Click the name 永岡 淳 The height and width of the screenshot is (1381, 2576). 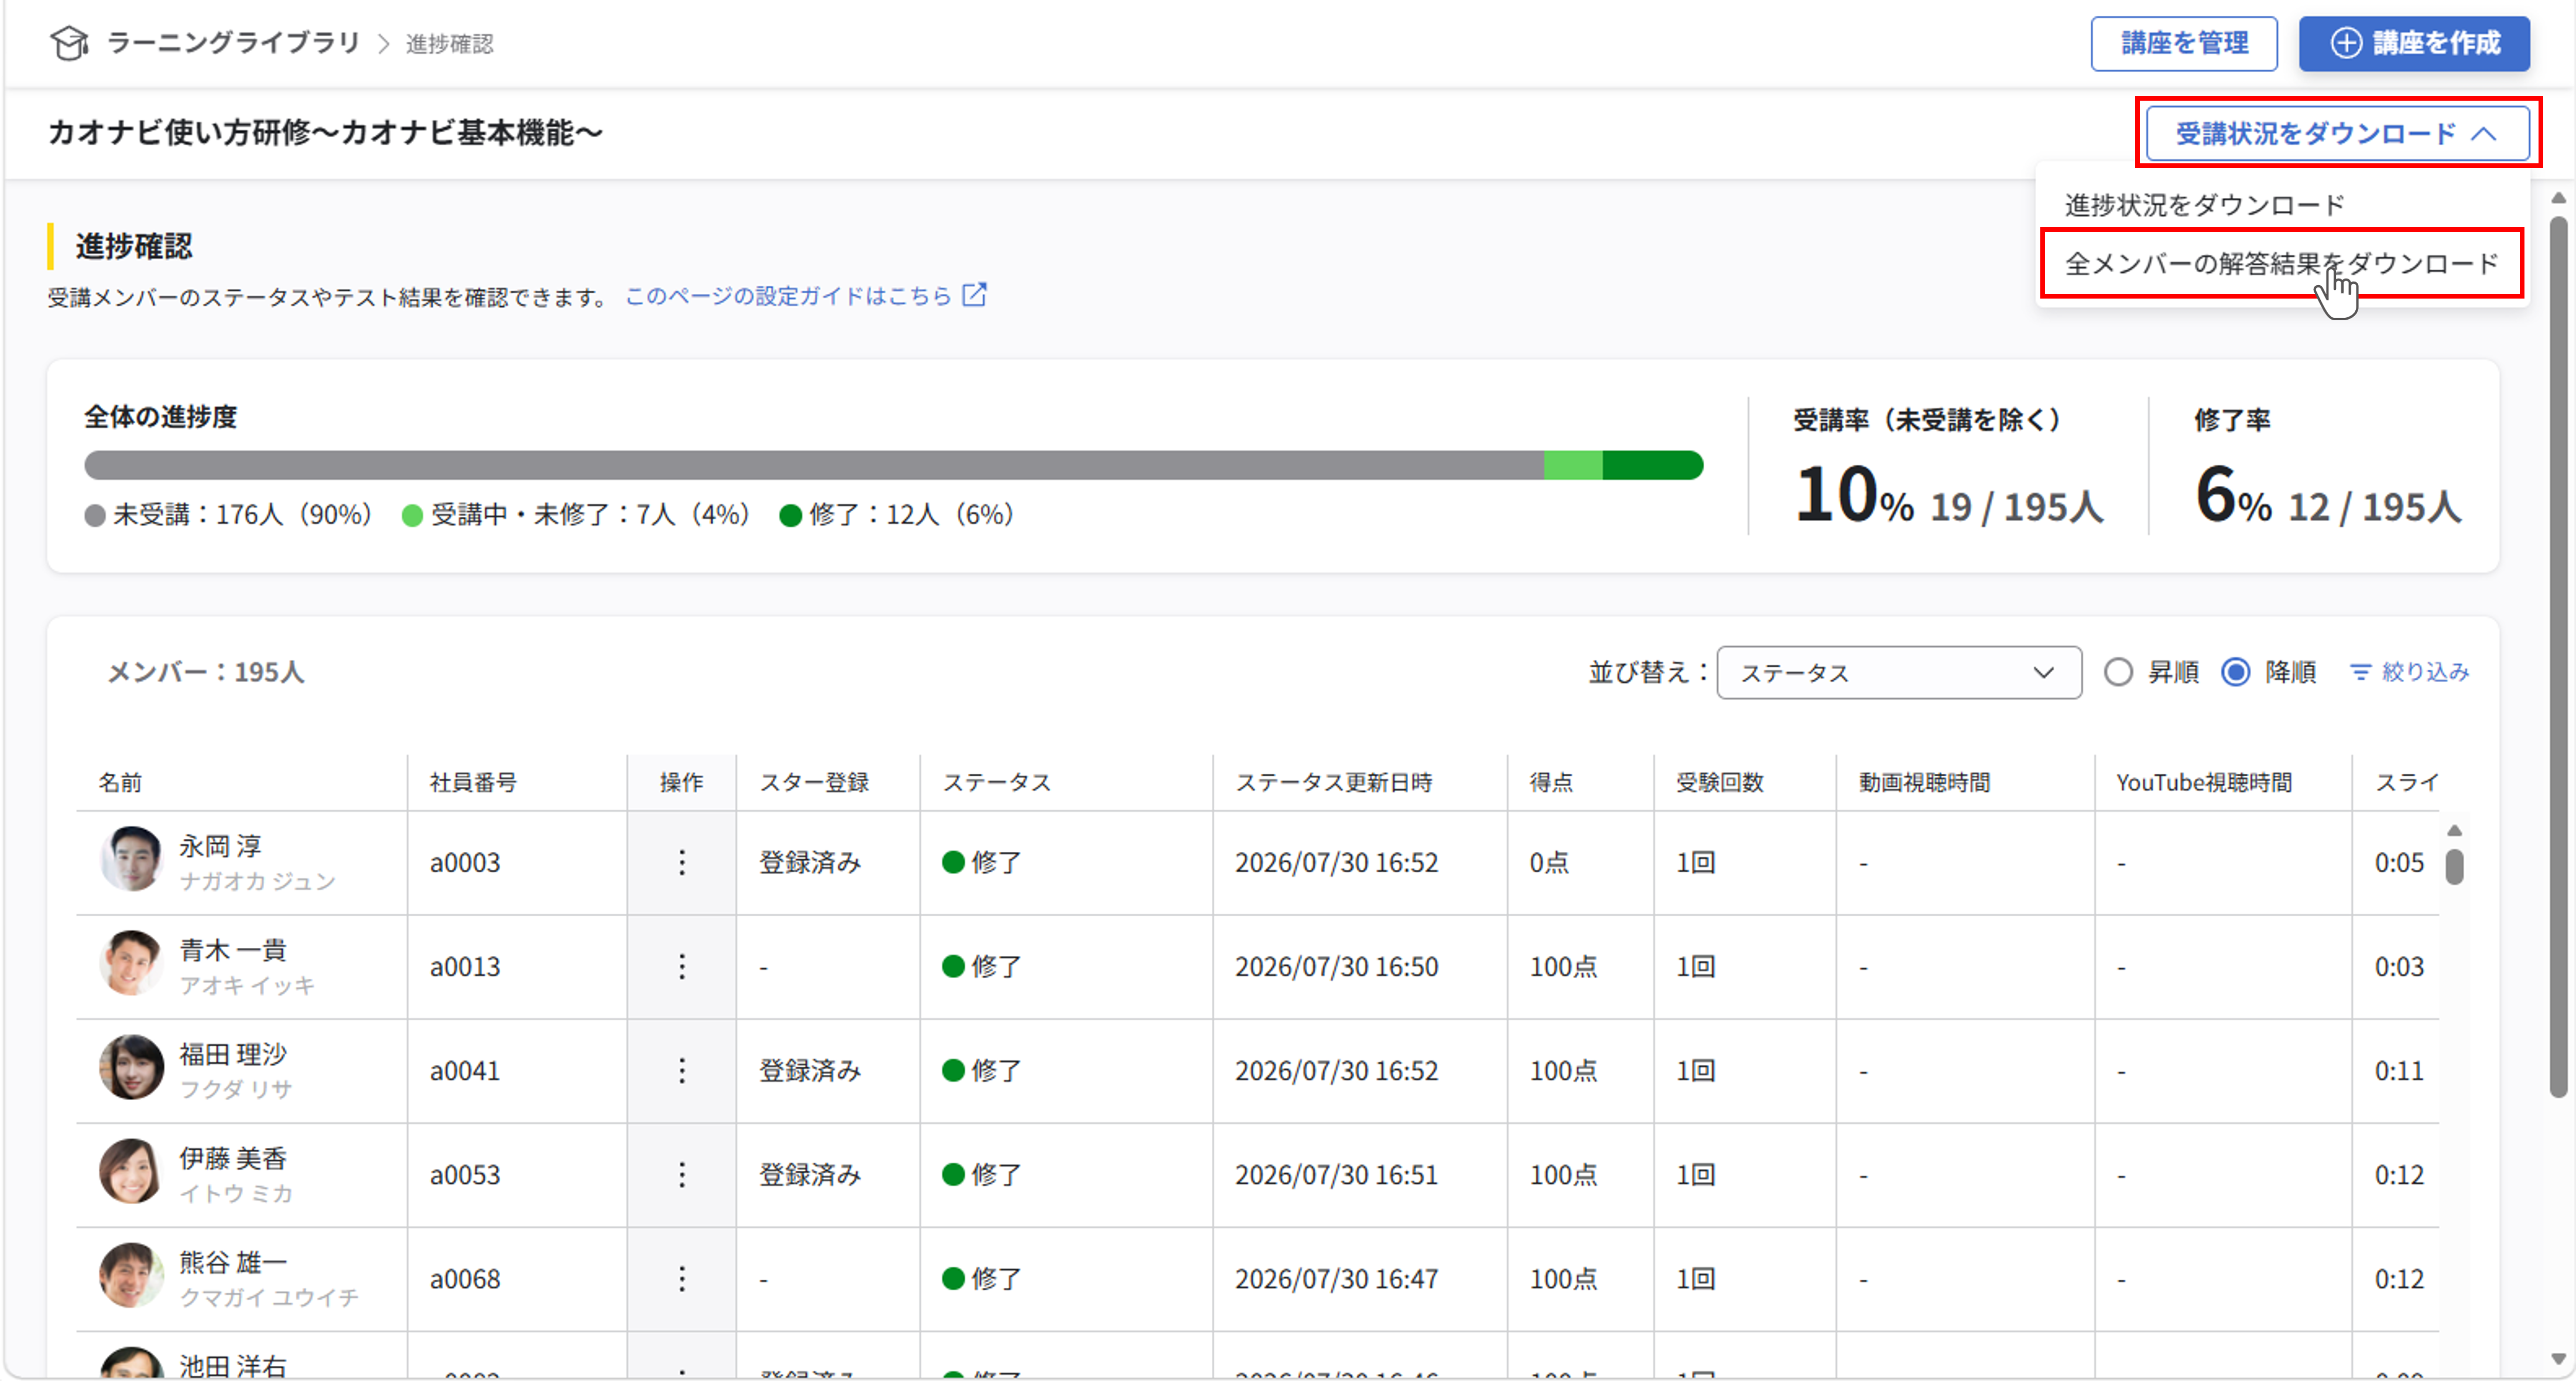click(220, 846)
